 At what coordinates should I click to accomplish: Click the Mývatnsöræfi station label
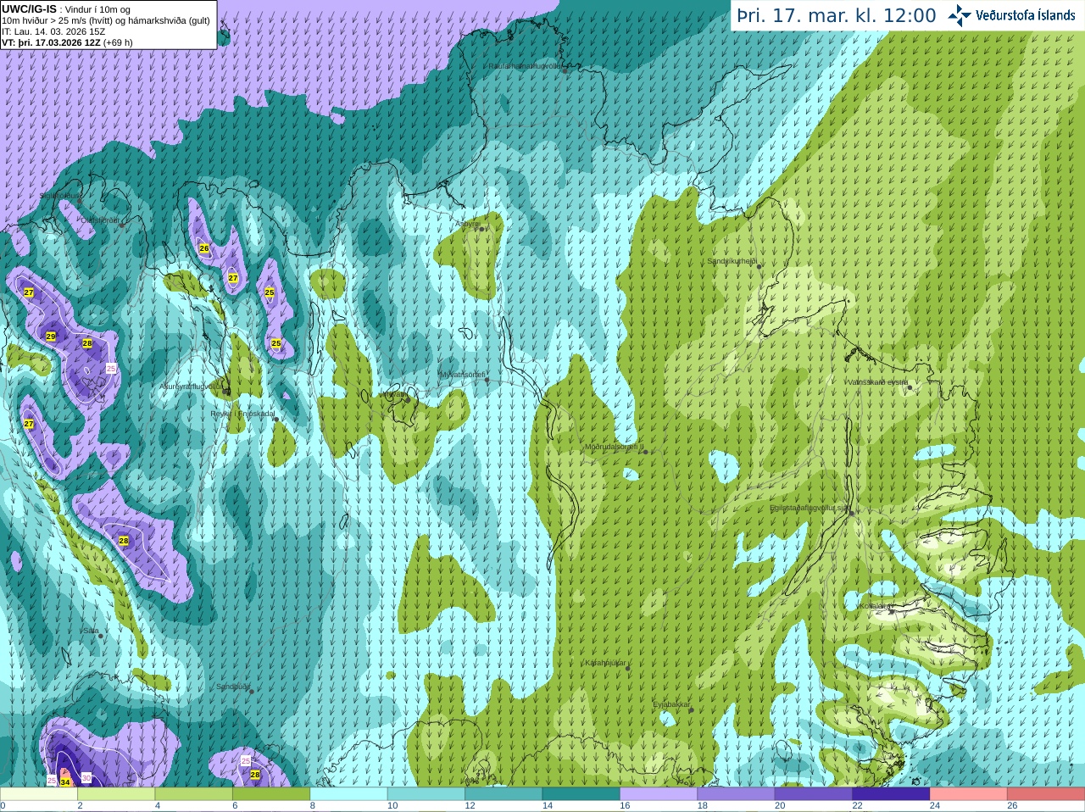(x=462, y=374)
